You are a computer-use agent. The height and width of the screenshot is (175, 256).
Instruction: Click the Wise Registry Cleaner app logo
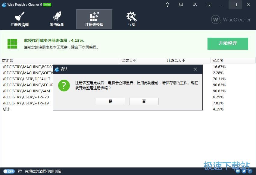click(x=4, y=5)
